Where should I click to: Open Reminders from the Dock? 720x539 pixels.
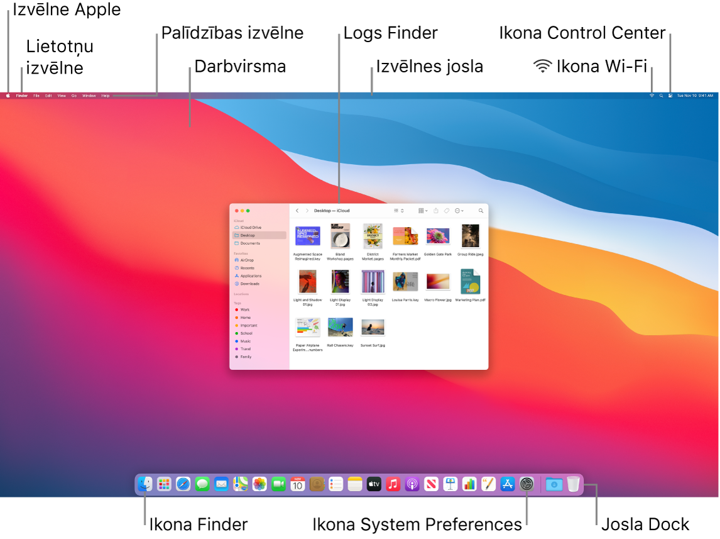pos(335,484)
